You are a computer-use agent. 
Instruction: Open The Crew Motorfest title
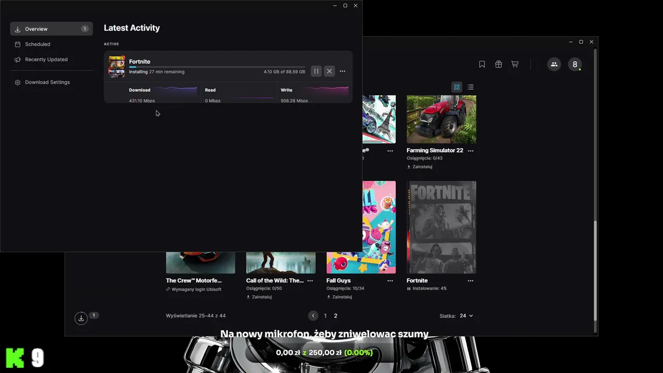click(x=194, y=280)
